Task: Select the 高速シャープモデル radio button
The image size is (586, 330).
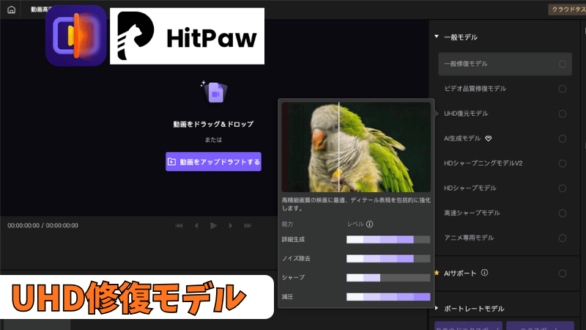Action: [x=562, y=213]
